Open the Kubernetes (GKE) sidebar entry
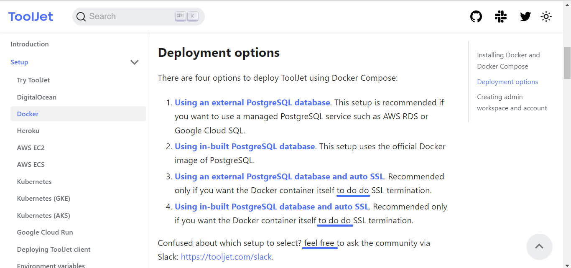This screenshot has width=571, height=268. (43, 198)
